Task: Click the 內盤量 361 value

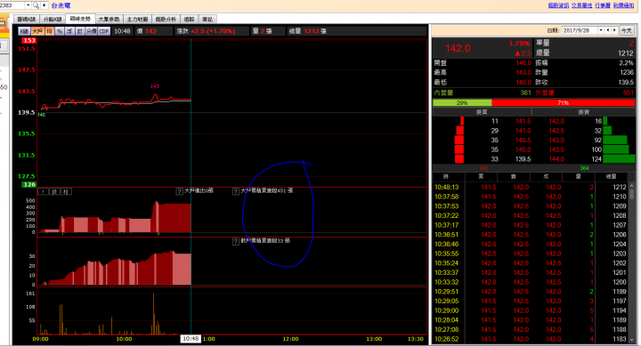Action: click(525, 93)
